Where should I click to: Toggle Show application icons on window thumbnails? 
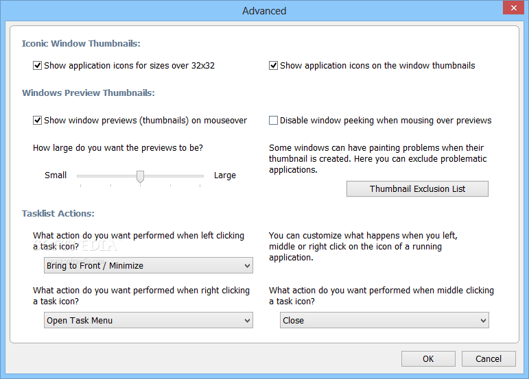[x=273, y=65]
